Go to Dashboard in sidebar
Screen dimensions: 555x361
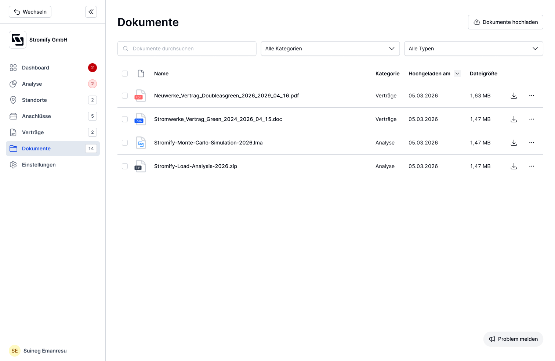(53, 68)
